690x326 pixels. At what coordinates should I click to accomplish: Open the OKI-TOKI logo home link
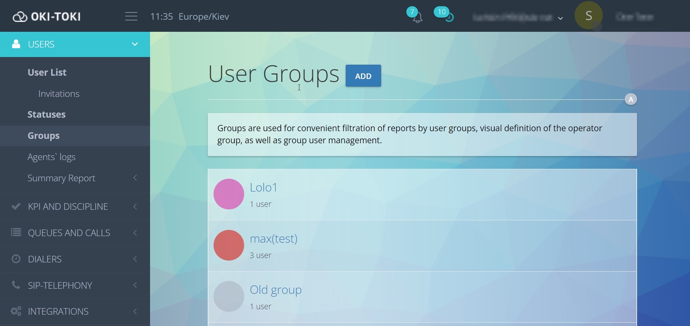click(47, 17)
